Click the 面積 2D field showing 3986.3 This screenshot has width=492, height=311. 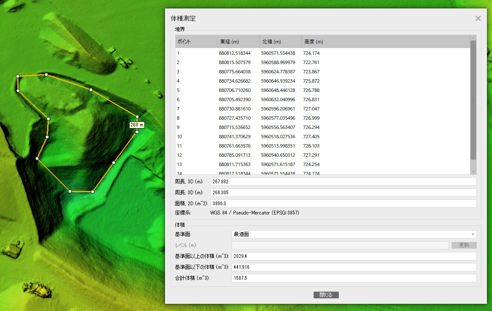tap(343, 204)
